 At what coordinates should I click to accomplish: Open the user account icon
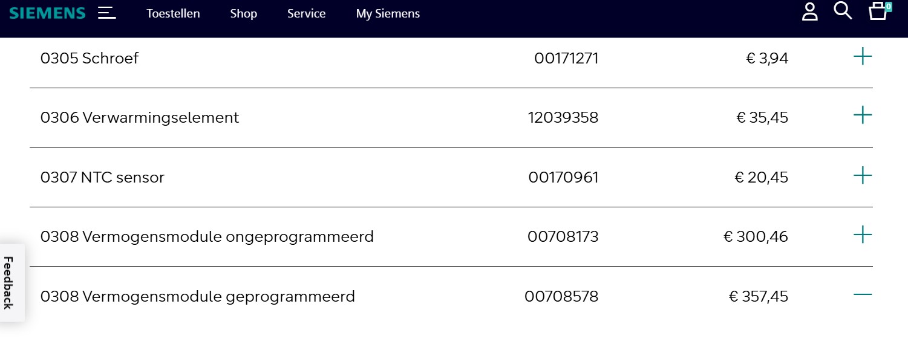tap(809, 11)
